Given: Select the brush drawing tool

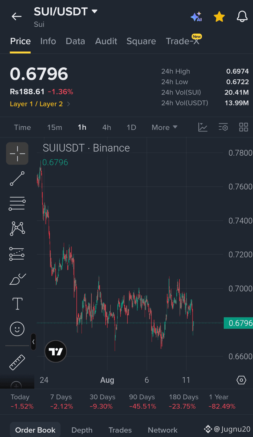Looking at the screenshot, I should tap(18, 279).
